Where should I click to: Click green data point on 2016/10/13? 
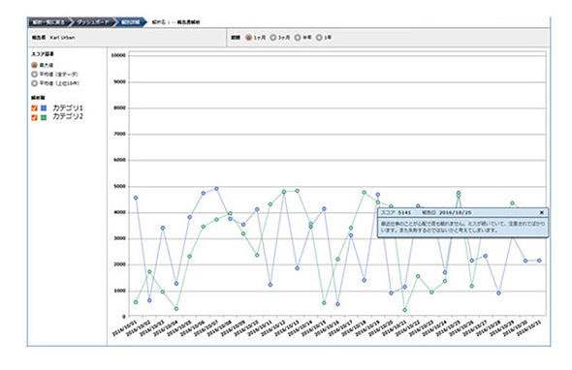(x=298, y=191)
